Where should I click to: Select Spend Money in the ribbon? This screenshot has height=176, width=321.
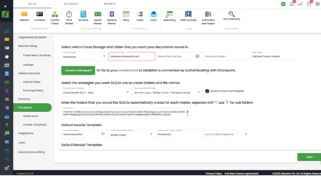(98, 18)
